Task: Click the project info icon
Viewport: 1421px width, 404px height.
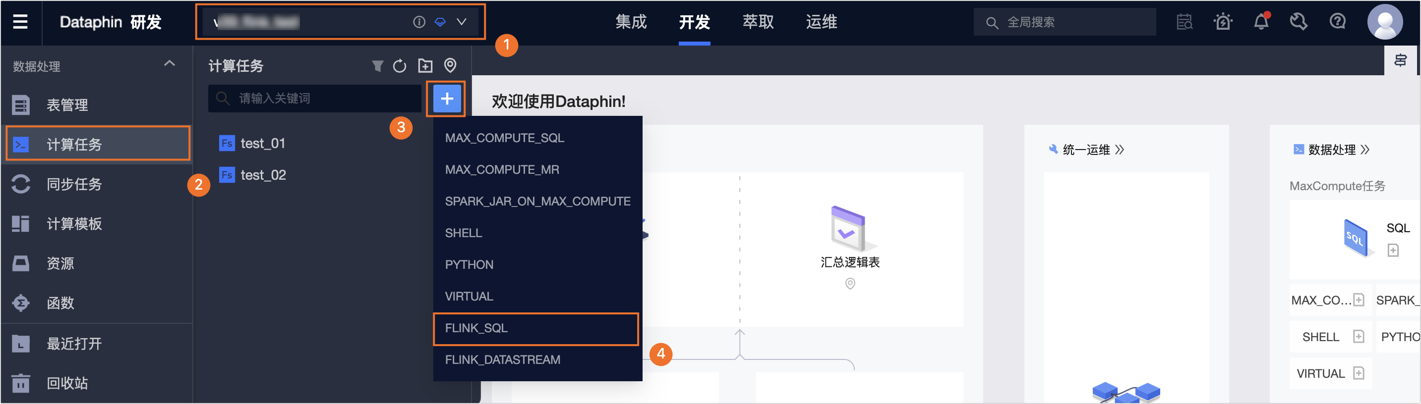Action: tap(419, 22)
